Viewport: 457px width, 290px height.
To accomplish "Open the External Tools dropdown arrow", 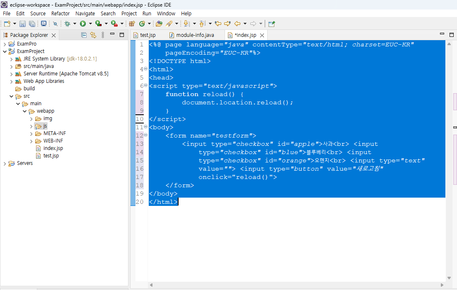I will 122,24.
